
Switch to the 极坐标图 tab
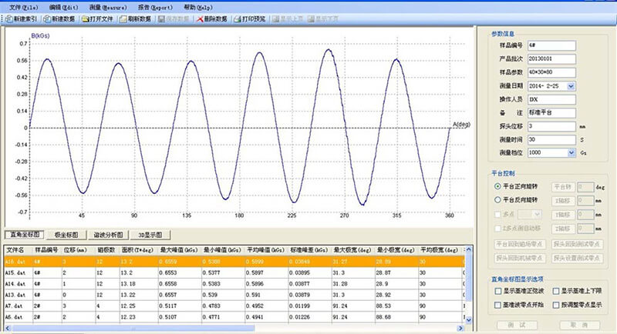coord(66,235)
